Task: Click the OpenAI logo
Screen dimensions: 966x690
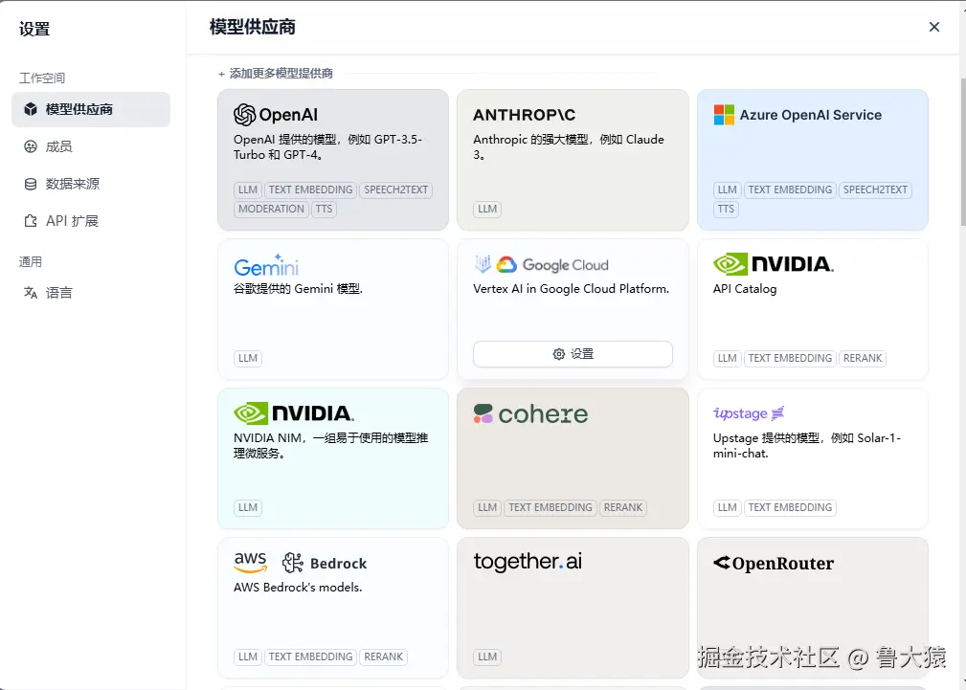Action: 276,115
